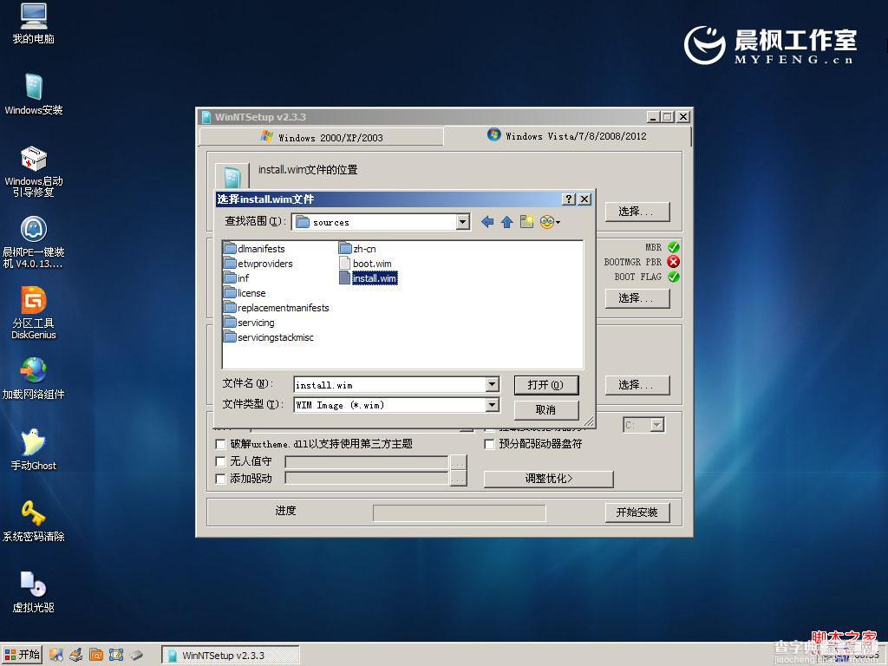Open the servicing folder
Image resolution: width=888 pixels, height=666 pixels.
click(x=249, y=323)
